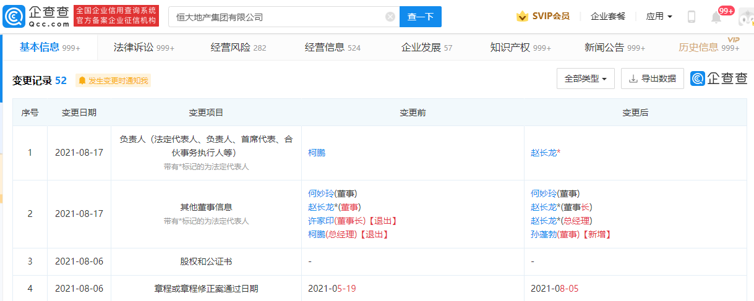The height and width of the screenshot is (301, 754).
Task: Click the 序号 column header
Action: [30, 112]
